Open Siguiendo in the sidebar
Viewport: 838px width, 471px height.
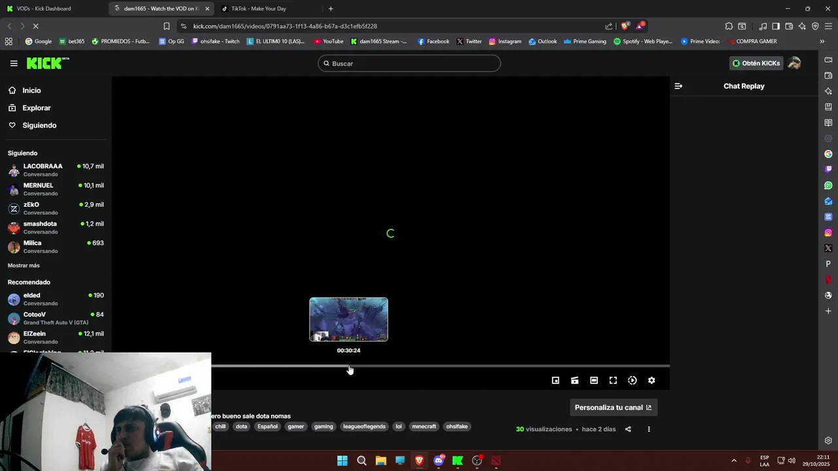(39, 125)
